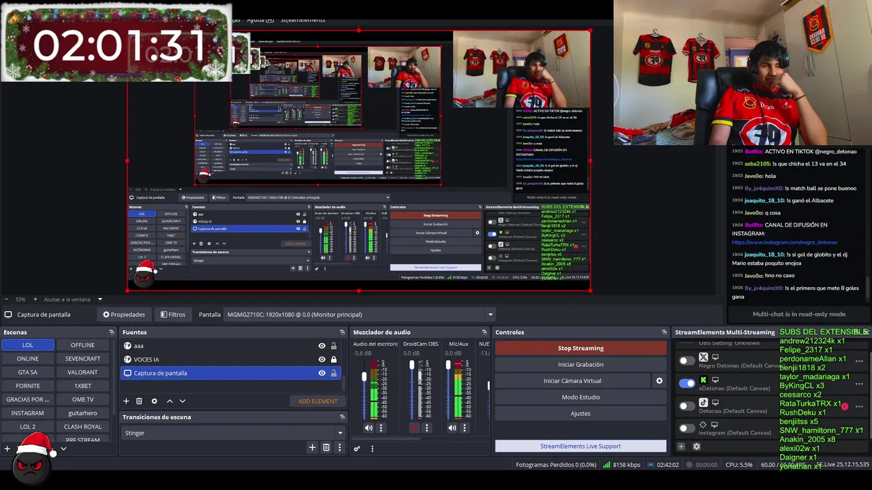Move the selected source up
872x490 pixels.
[170, 401]
